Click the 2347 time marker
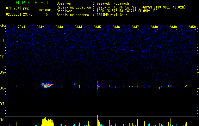This screenshot has height=126, width=199. [x=135, y=27]
